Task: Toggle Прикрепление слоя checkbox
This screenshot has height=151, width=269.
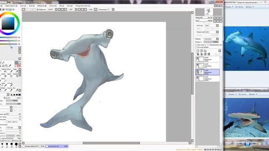Action: click(208, 45)
